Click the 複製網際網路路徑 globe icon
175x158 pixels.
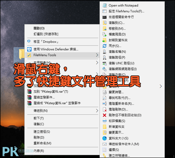(x=105, y=69)
